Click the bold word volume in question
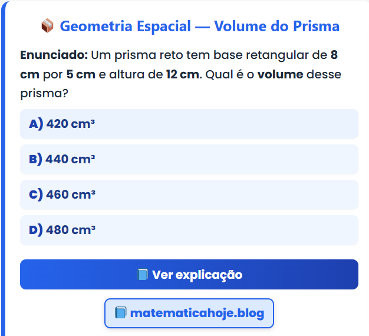This screenshot has height=336, width=369. 280,75
